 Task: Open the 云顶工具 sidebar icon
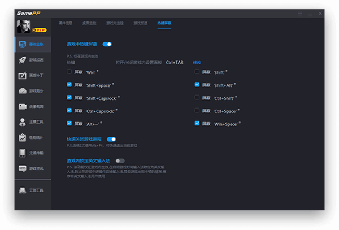23,190
